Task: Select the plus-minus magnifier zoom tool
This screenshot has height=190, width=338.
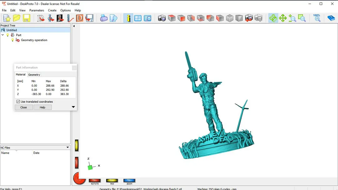Action: (292, 18)
